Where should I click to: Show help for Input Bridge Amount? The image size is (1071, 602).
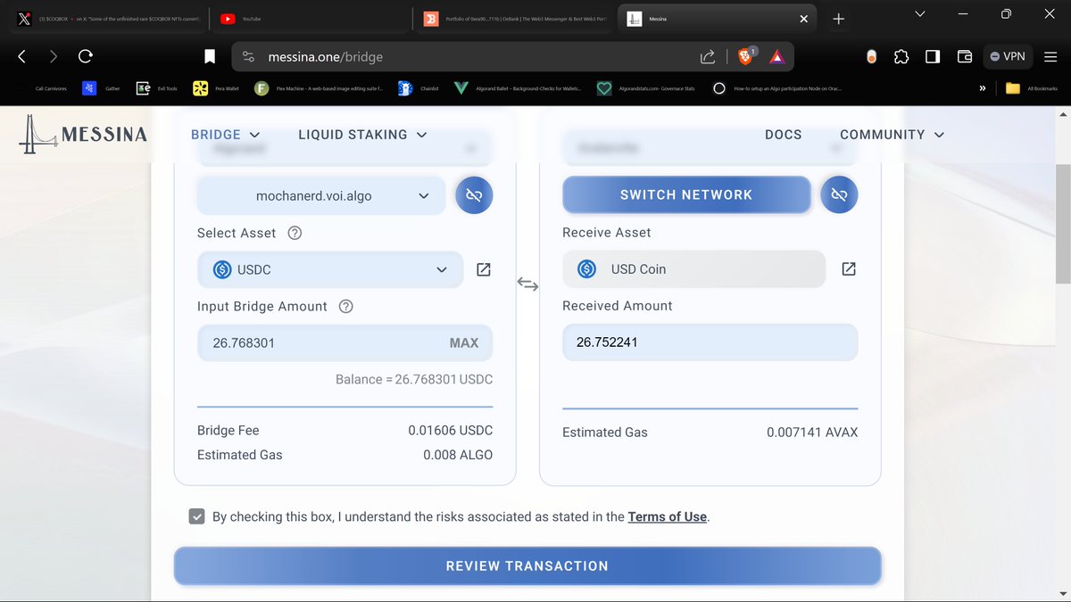(x=346, y=306)
